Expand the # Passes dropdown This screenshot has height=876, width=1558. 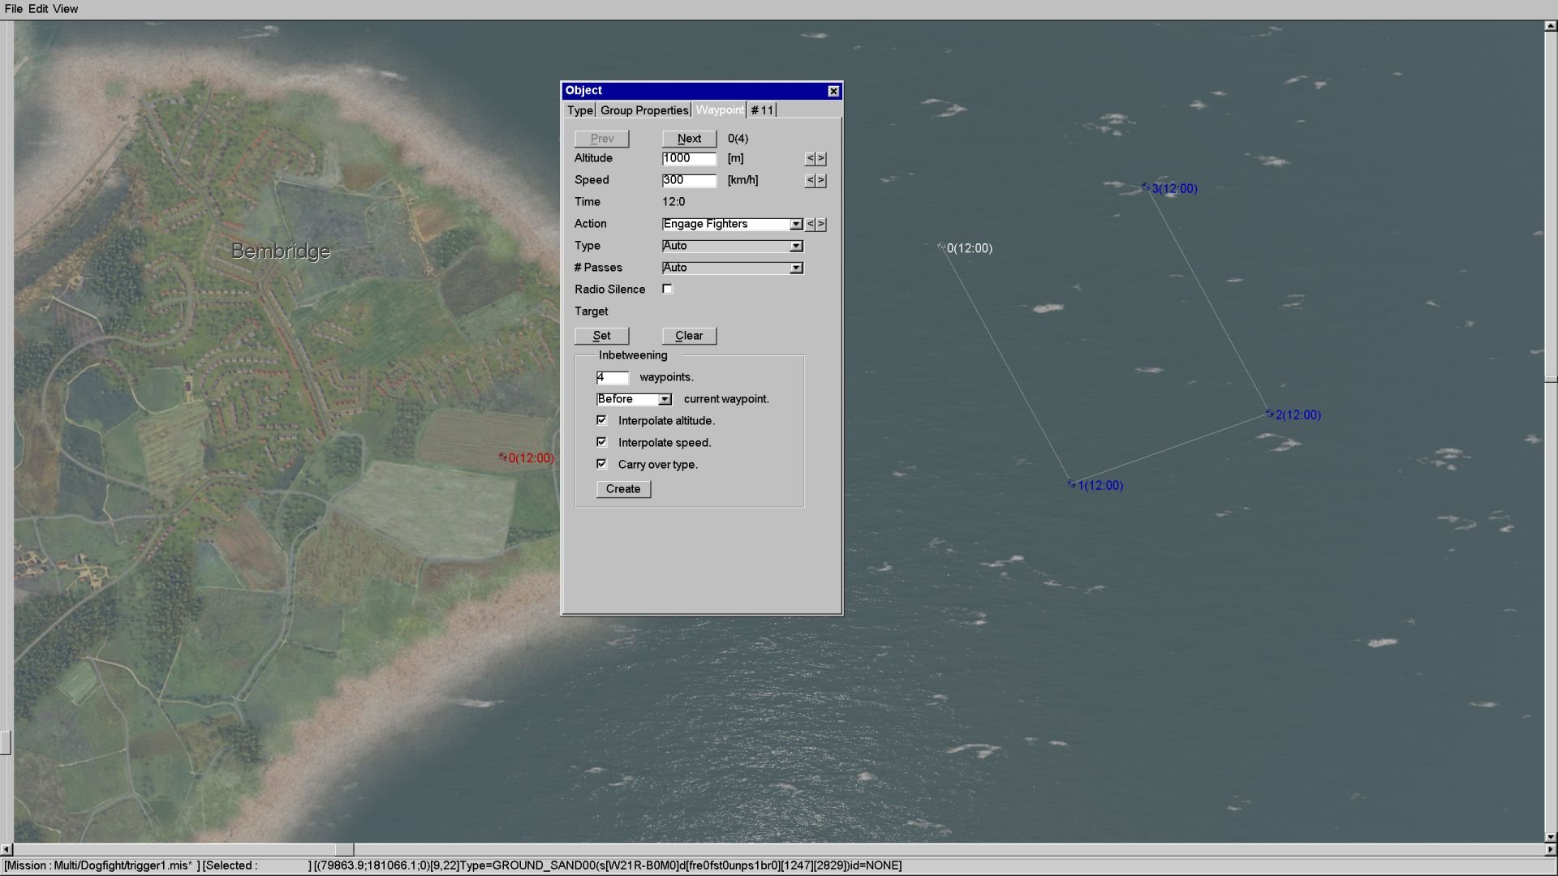[796, 268]
